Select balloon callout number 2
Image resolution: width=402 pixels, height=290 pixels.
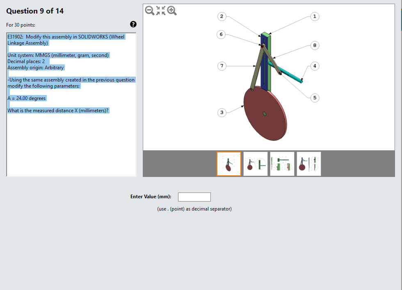pyautogui.click(x=221, y=16)
